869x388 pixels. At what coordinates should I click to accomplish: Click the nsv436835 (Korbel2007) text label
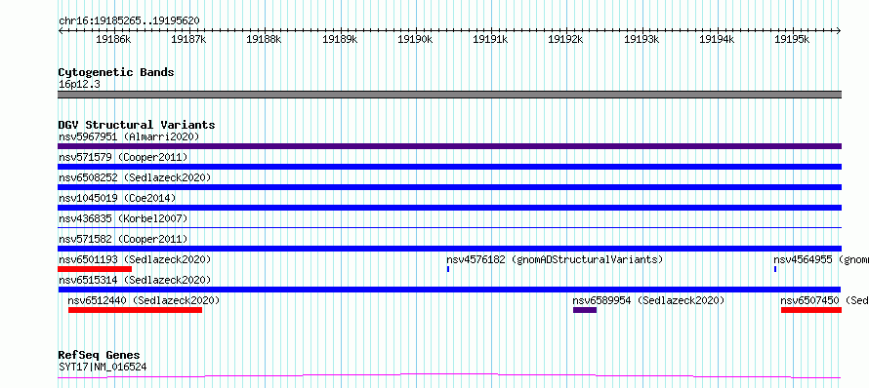coord(123,218)
